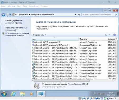This screenshot has width=119, height=100.
Task: Open Включение или отключение компонентов Windows
Action: [x=17, y=35]
